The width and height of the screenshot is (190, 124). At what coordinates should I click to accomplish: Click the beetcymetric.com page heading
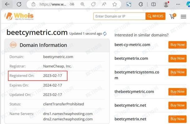point(37,32)
